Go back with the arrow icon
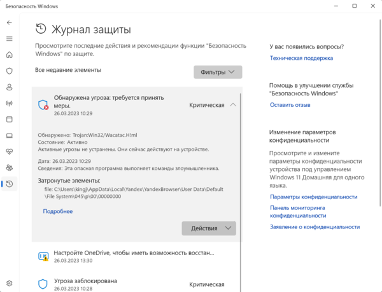382x292 pixels. coord(10,23)
